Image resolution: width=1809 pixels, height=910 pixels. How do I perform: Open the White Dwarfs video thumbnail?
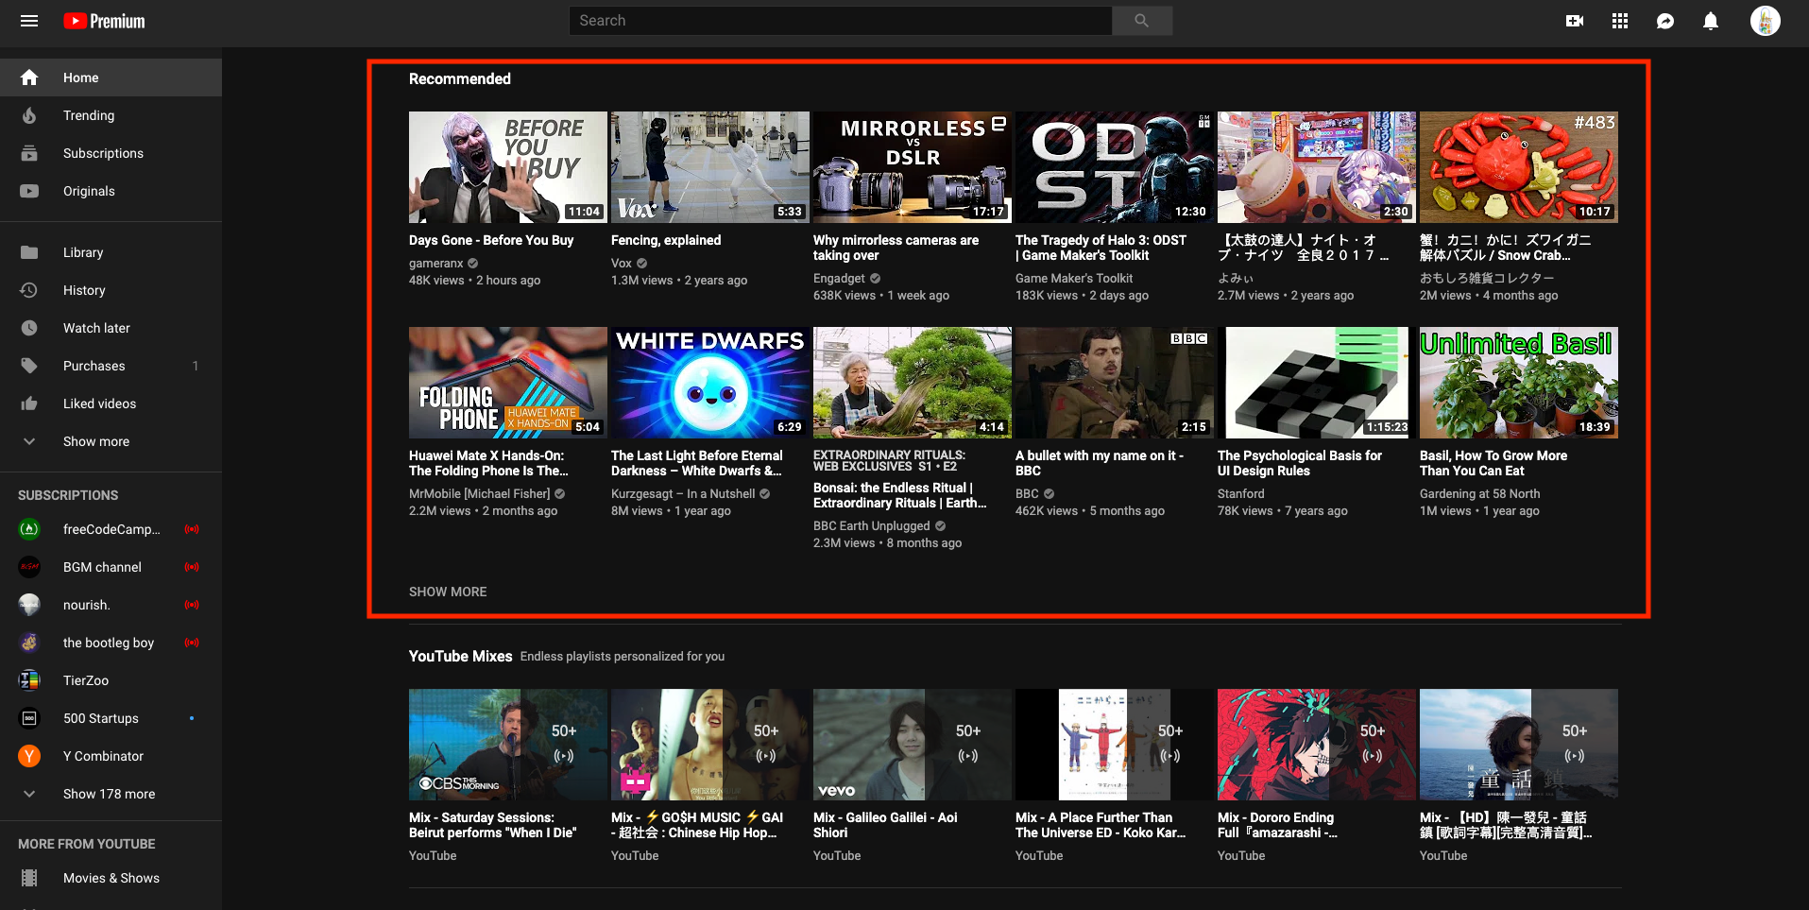710,383
